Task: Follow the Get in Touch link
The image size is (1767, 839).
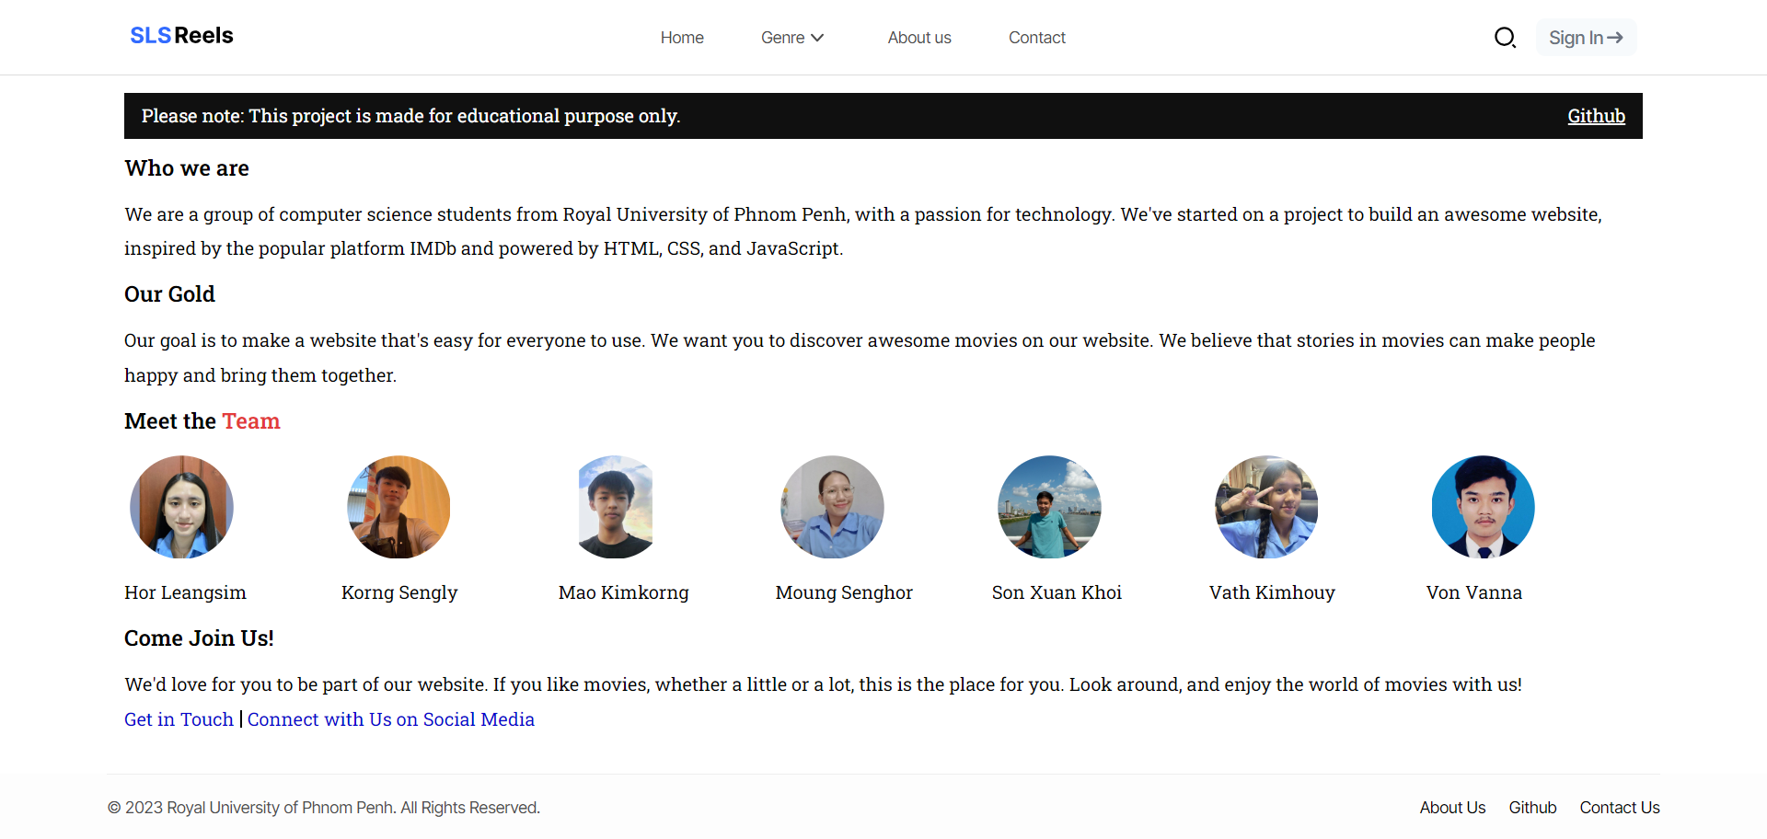Action: [x=179, y=719]
